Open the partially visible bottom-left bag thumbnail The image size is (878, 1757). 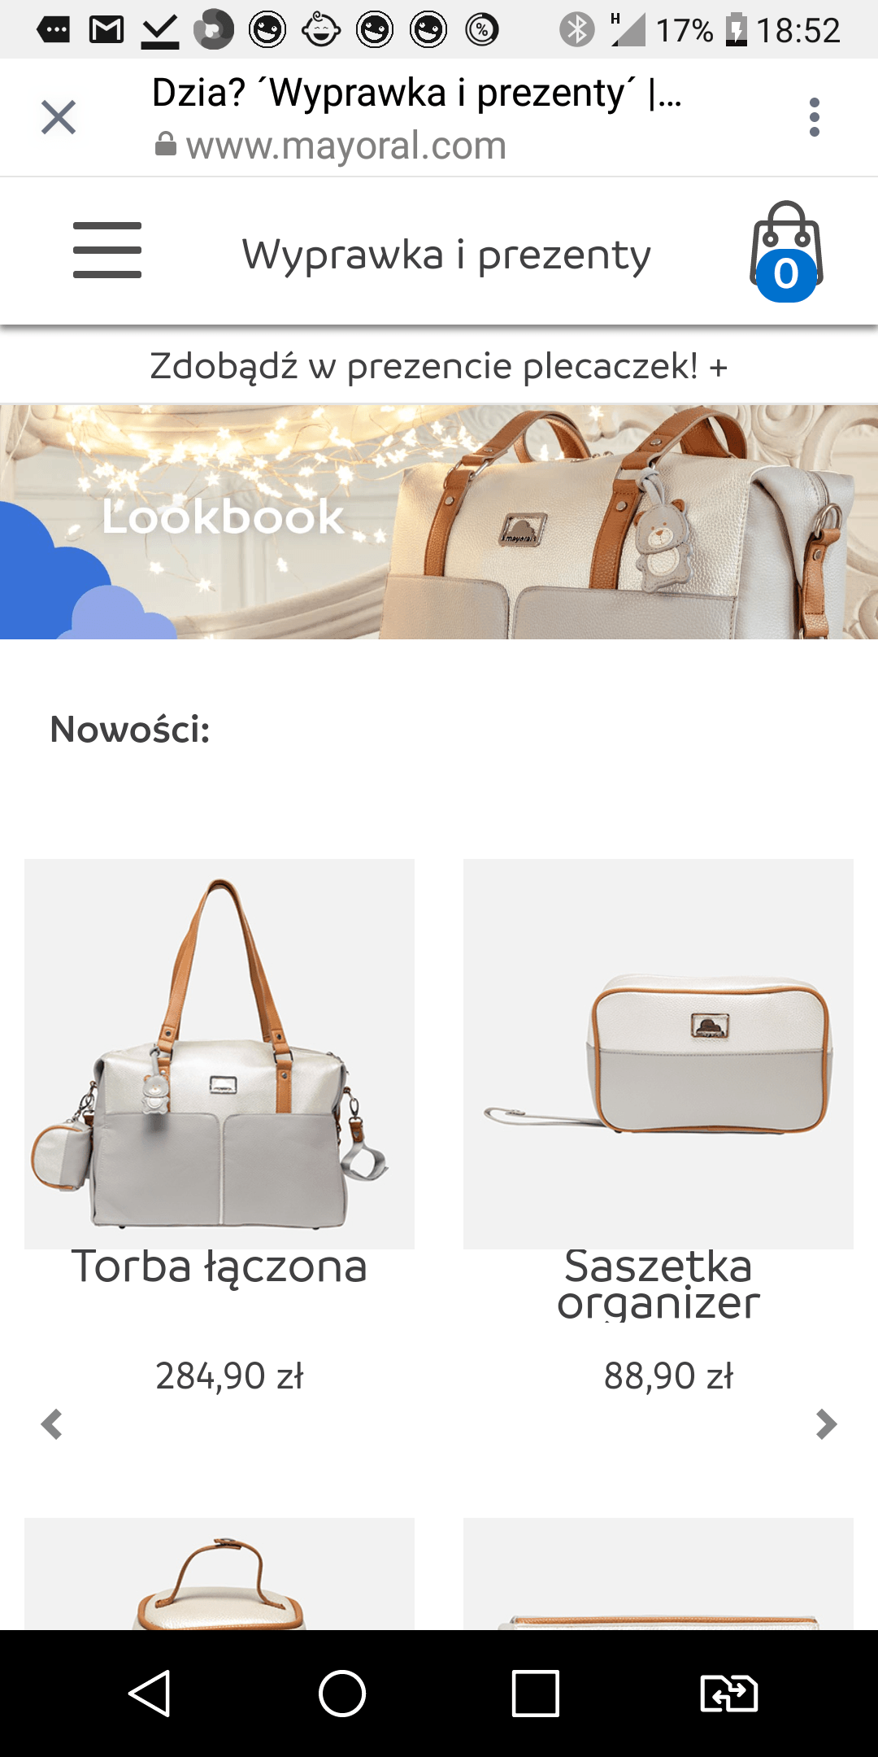[x=219, y=1574]
